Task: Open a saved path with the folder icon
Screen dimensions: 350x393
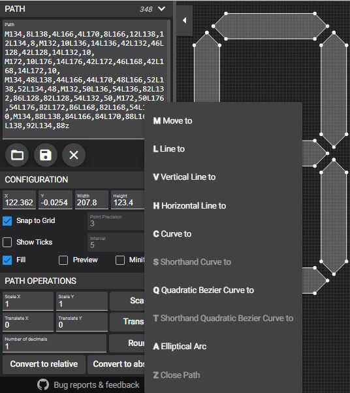Action: tap(17, 155)
